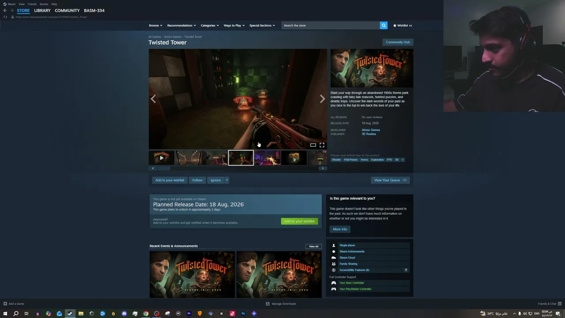565x318 pixels.
Task: Open the Accessibility Features help question mark
Action: 406,270
